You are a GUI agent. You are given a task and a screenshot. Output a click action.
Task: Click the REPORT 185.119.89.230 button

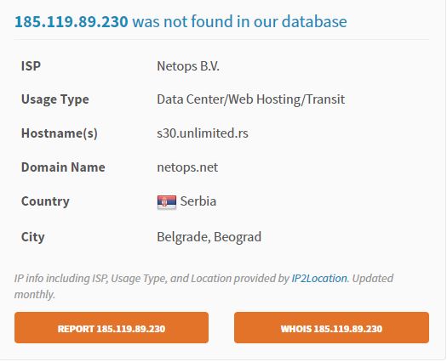(112, 327)
